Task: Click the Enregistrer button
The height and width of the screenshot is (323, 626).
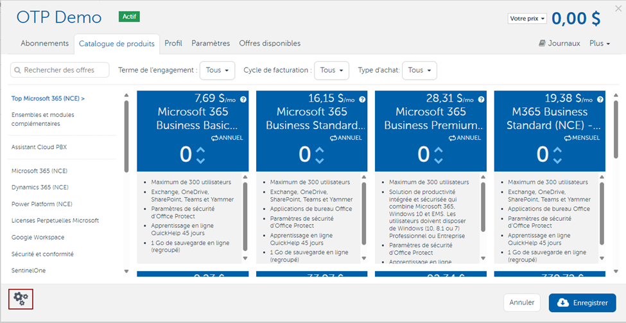Action: click(582, 302)
